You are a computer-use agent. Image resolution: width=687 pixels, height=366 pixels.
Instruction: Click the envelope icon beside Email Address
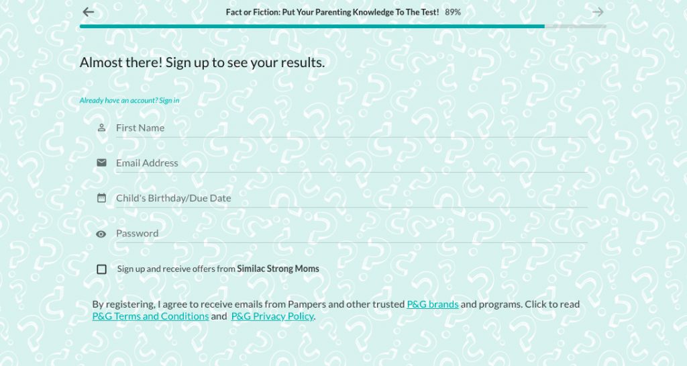pos(101,163)
